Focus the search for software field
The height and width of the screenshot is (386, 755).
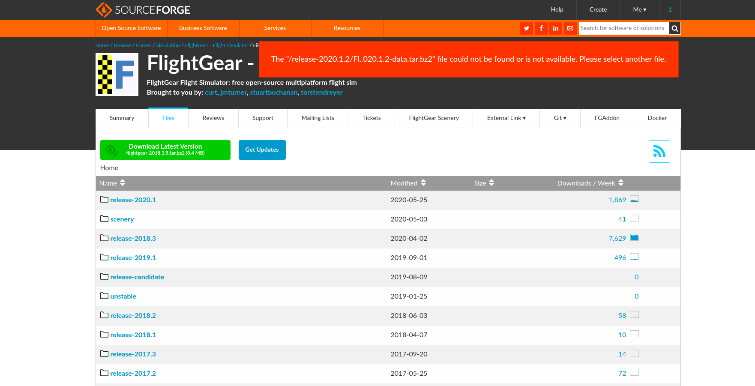point(624,28)
